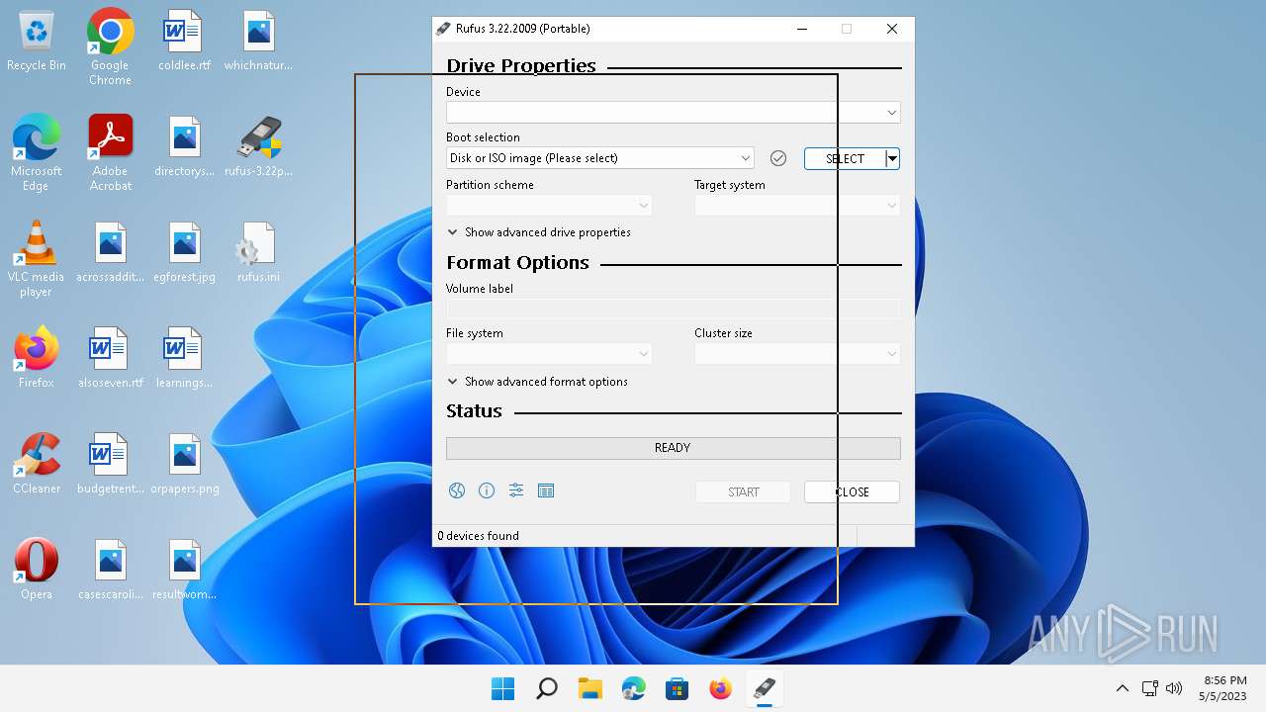Image resolution: width=1266 pixels, height=712 pixels.
Task: Open Firefox from the taskbar
Action: pos(720,688)
